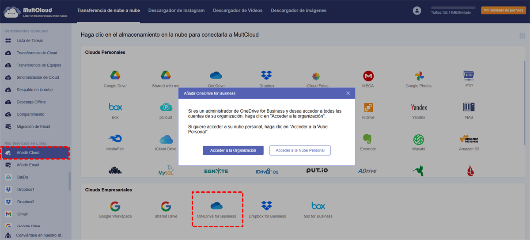Select the Egnyte icon
Viewport: 530px width, 240px height.
(216, 171)
